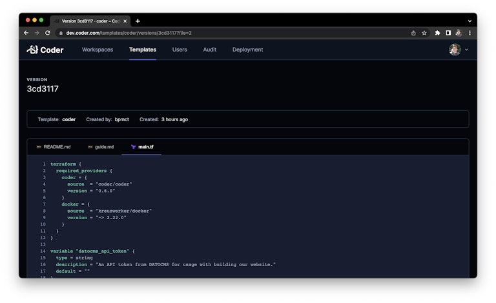Go to the Workspaces page
496x303 pixels.
[x=98, y=50]
